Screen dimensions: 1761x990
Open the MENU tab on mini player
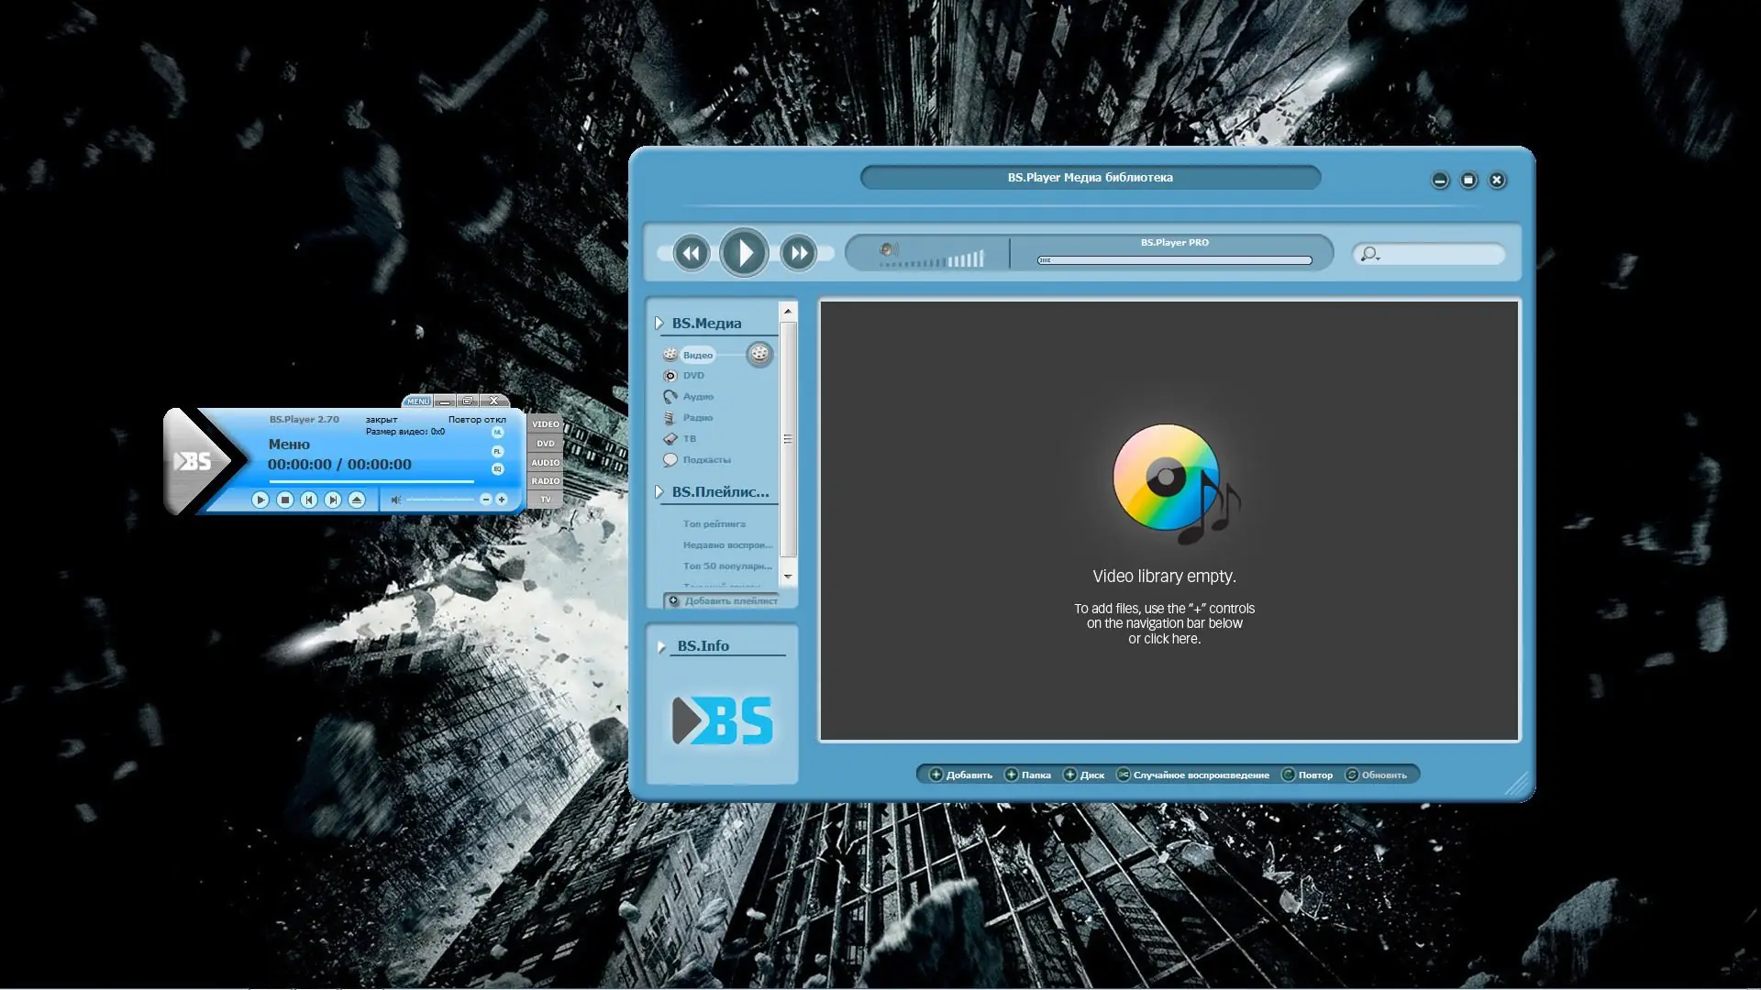417,401
